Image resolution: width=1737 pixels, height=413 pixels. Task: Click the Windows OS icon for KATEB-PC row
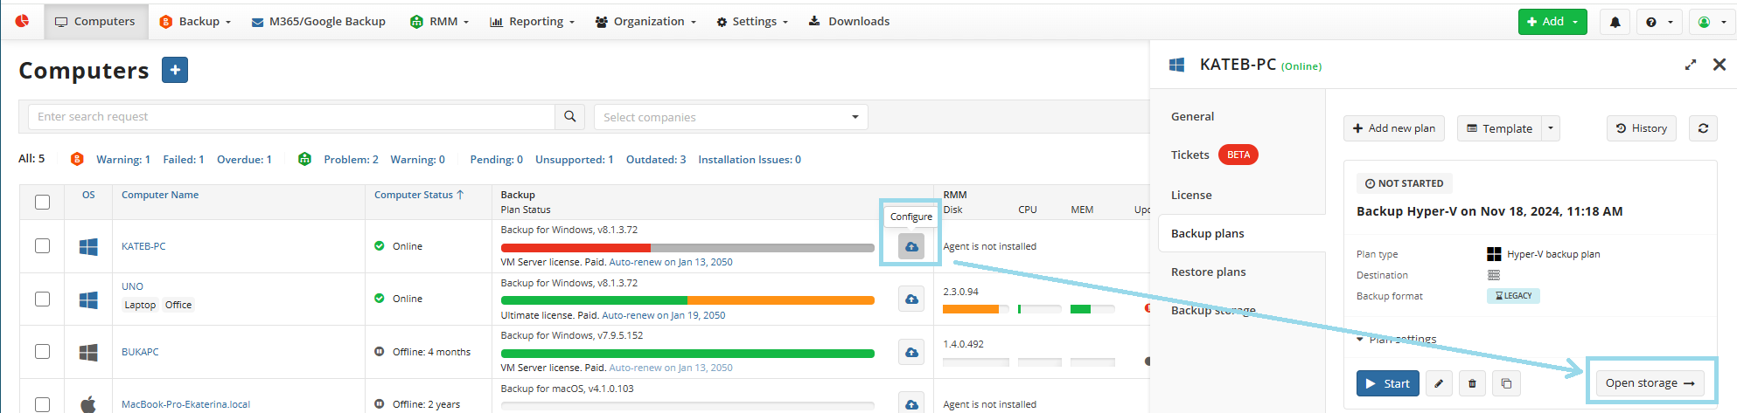(88, 246)
